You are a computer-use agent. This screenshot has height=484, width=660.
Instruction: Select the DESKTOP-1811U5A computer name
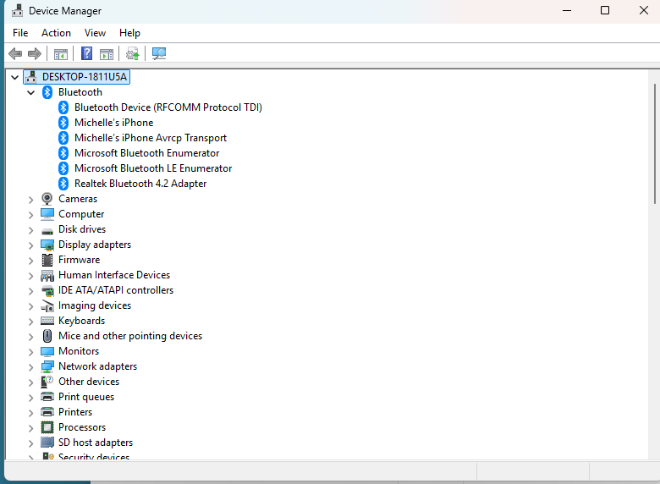click(84, 77)
